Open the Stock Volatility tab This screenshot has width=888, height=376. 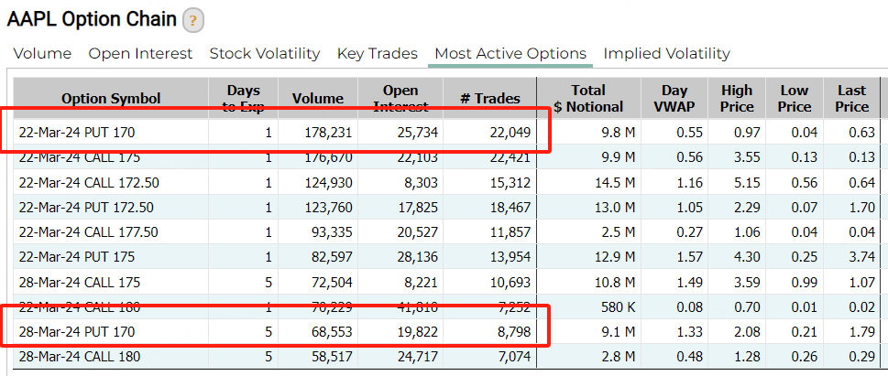265,54
